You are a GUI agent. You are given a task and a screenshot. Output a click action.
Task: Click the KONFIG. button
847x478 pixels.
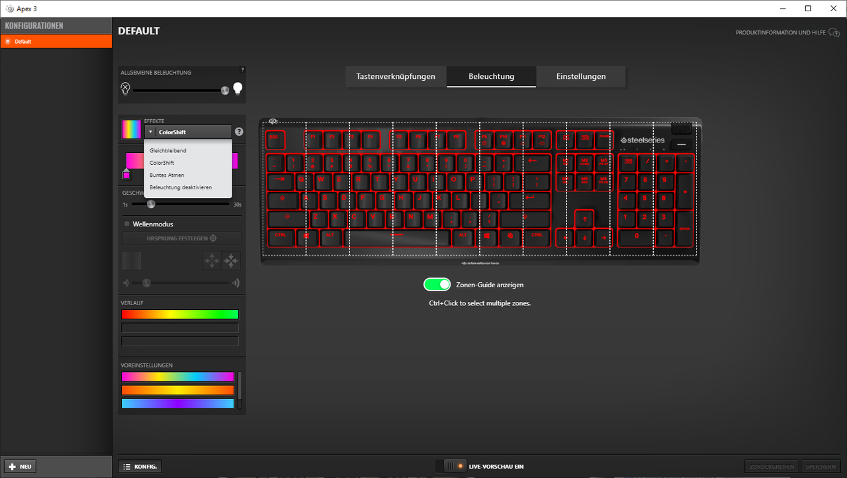click(140, 466)
